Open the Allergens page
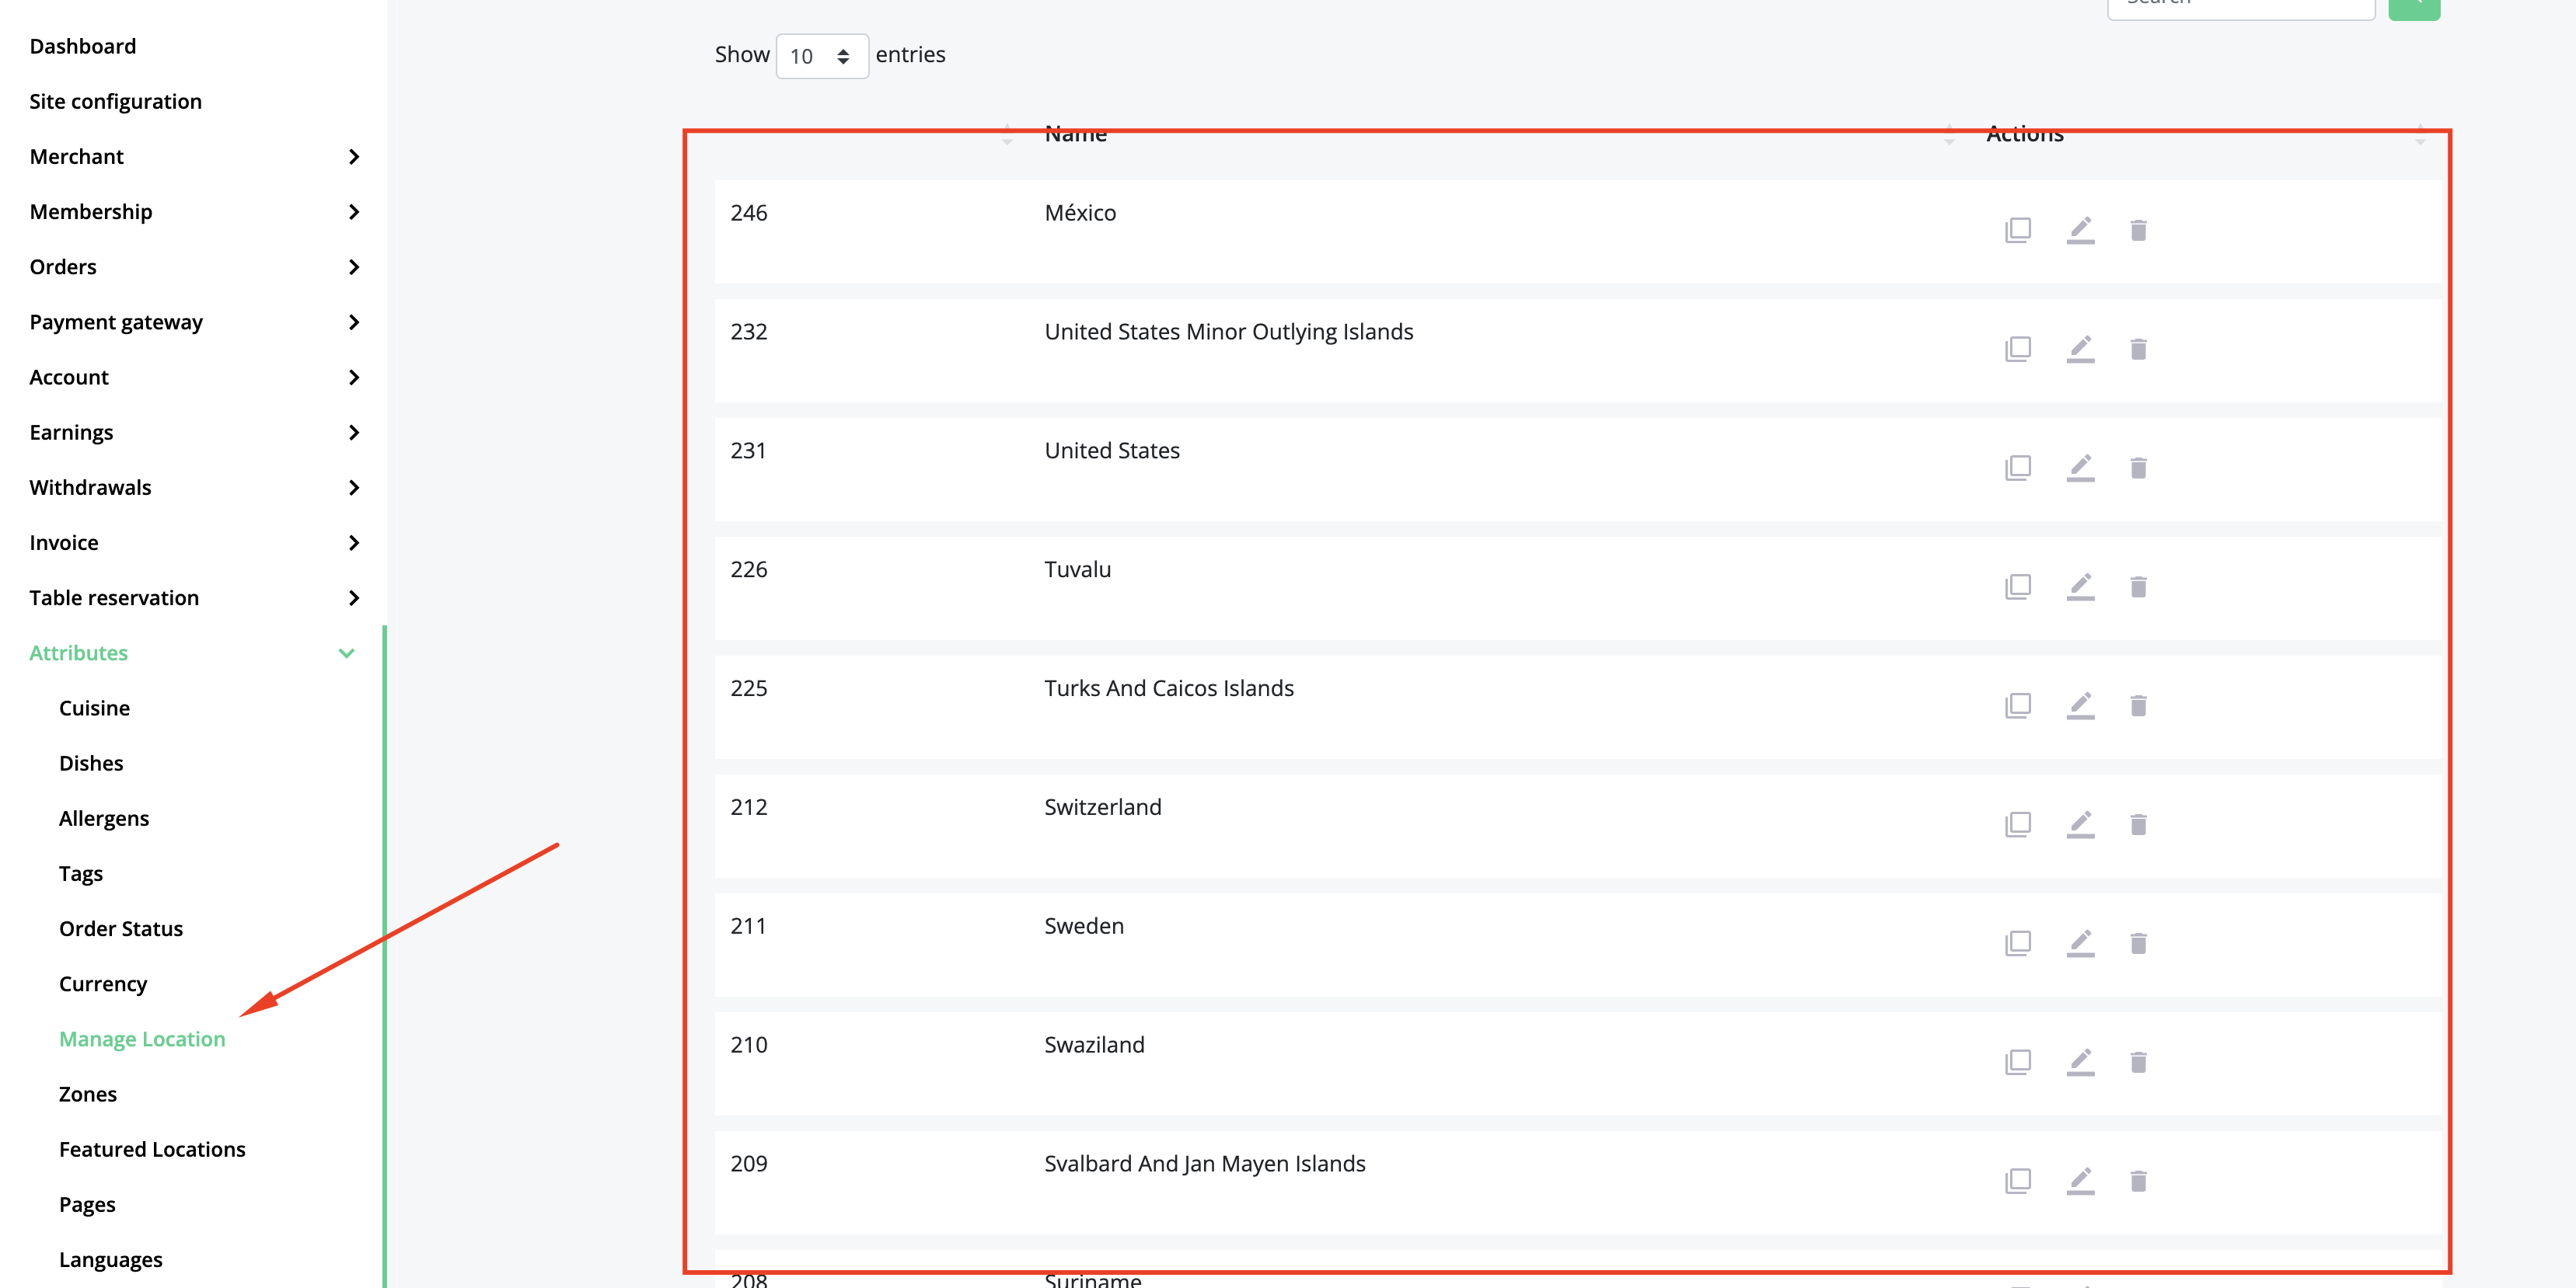The width and height of the screenshot is (2576, 1288). pos(104,820)
